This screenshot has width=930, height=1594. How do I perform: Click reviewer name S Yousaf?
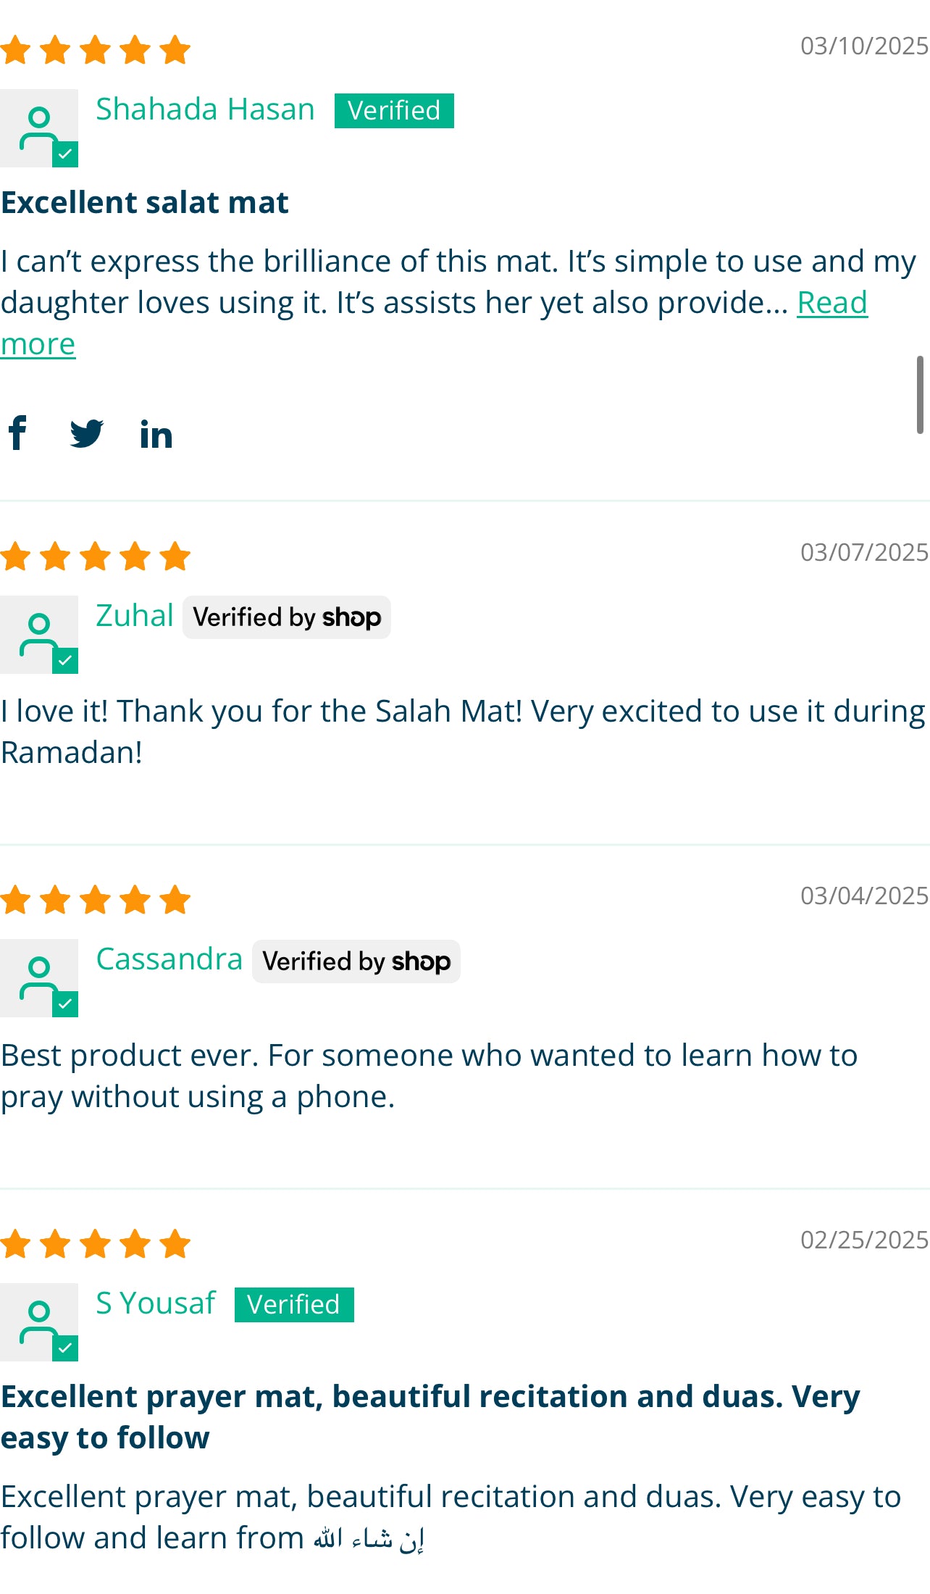coord(154,1303)
